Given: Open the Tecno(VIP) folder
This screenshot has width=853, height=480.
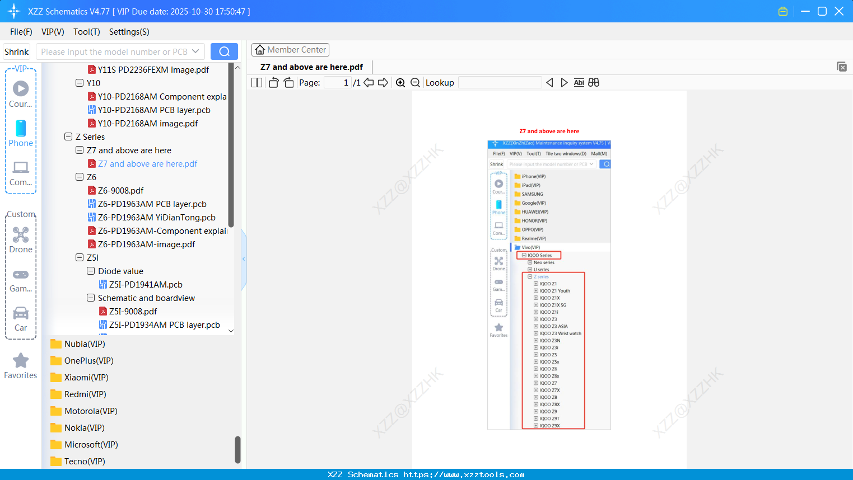Looking at the screenshot, I should pos(85,461).
